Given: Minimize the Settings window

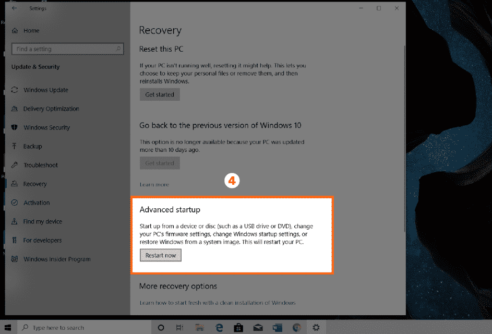Looking at the screenshot, I should coord(361,8).
